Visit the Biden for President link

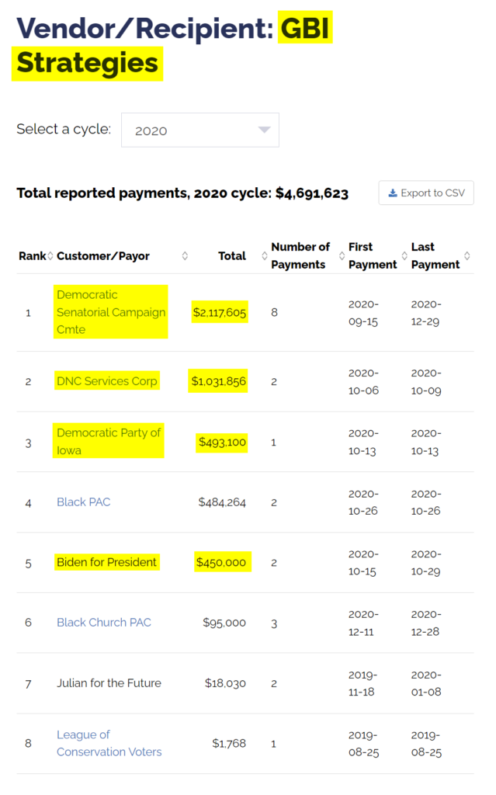coord(106,562)
